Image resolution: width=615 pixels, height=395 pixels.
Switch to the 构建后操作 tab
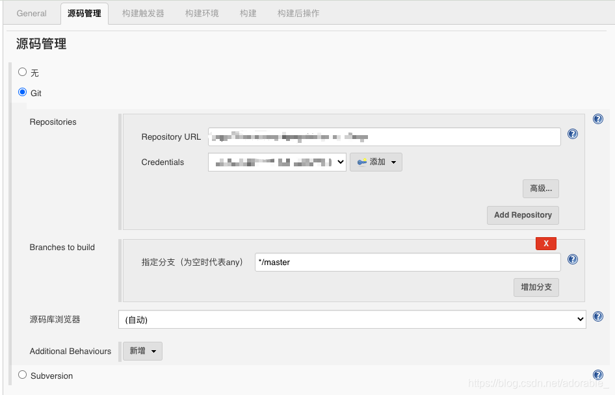click(298, 14)
